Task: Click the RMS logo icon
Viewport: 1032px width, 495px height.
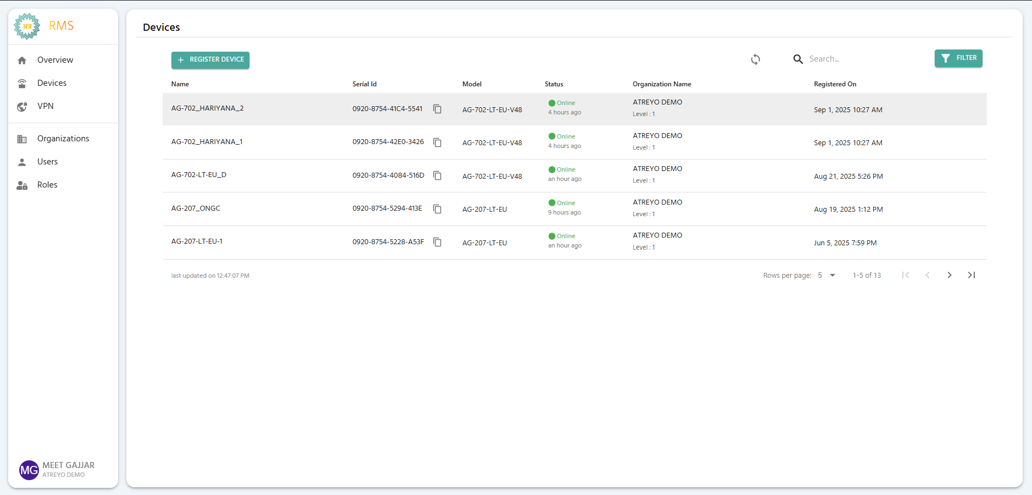Action: point(27,26)
